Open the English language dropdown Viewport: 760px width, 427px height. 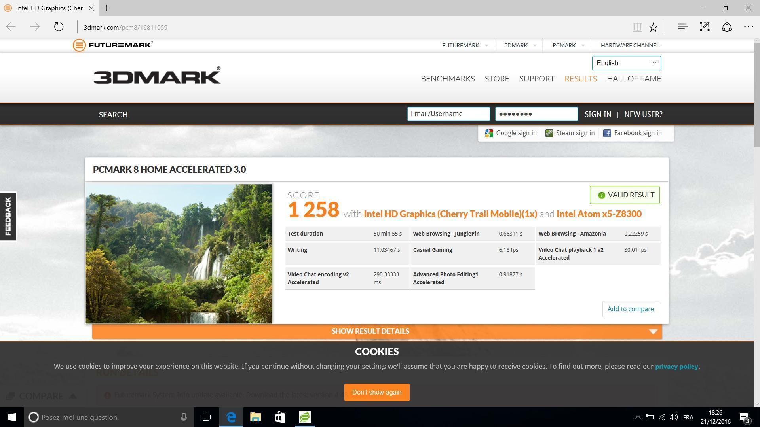coord(626,63)
